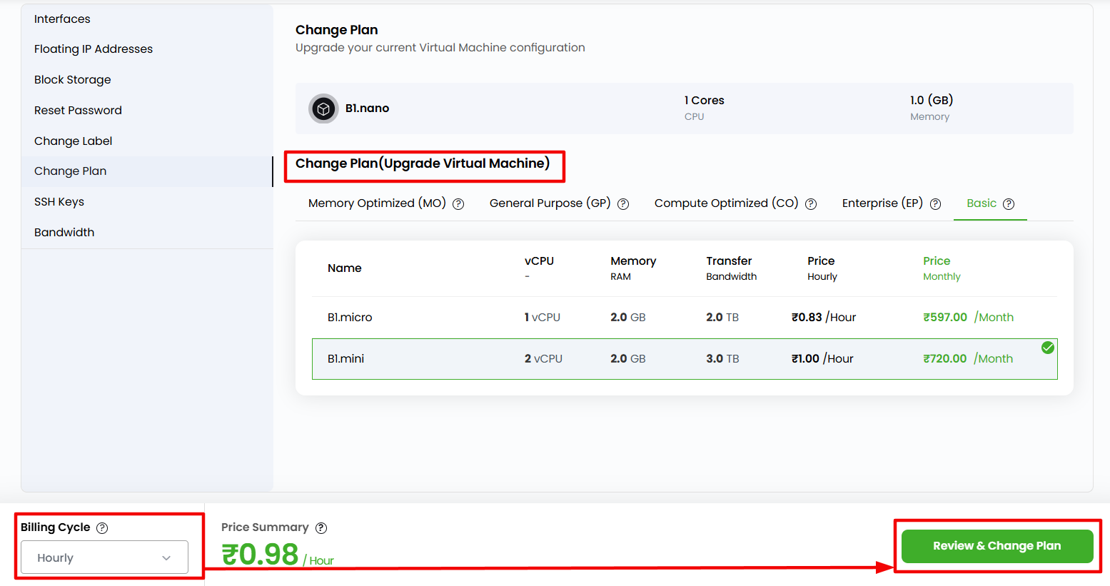The image size is (1110, 586).
Task: Click green checkmark on B1.mini row
Action: point(1047,348)
